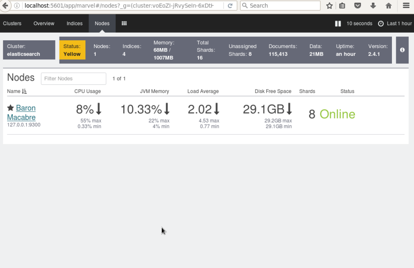
Task: Bookmark this page with the star icon
Action: [329, 5]
